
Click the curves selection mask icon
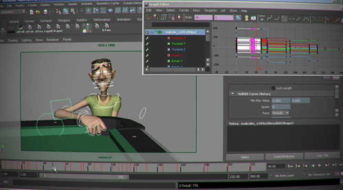(x=103, y=10)
